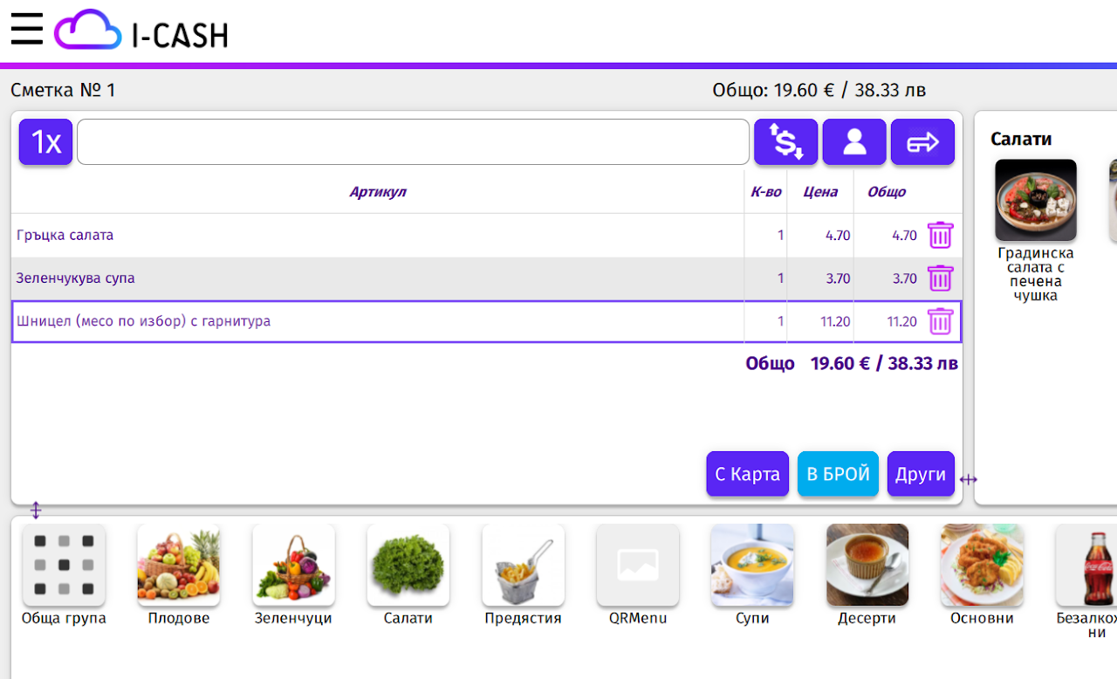Select a customer with the person icon

(854, 142)
